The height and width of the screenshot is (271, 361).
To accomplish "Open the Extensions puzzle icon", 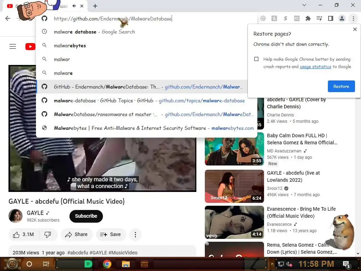I will coord(308,18).
